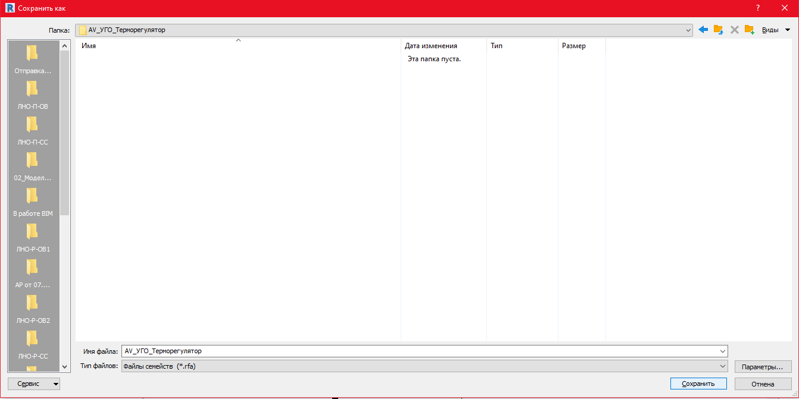This screenshot has width=799, height=399.
Task: Open the Сервис menu button
Action: click(34, 384)
